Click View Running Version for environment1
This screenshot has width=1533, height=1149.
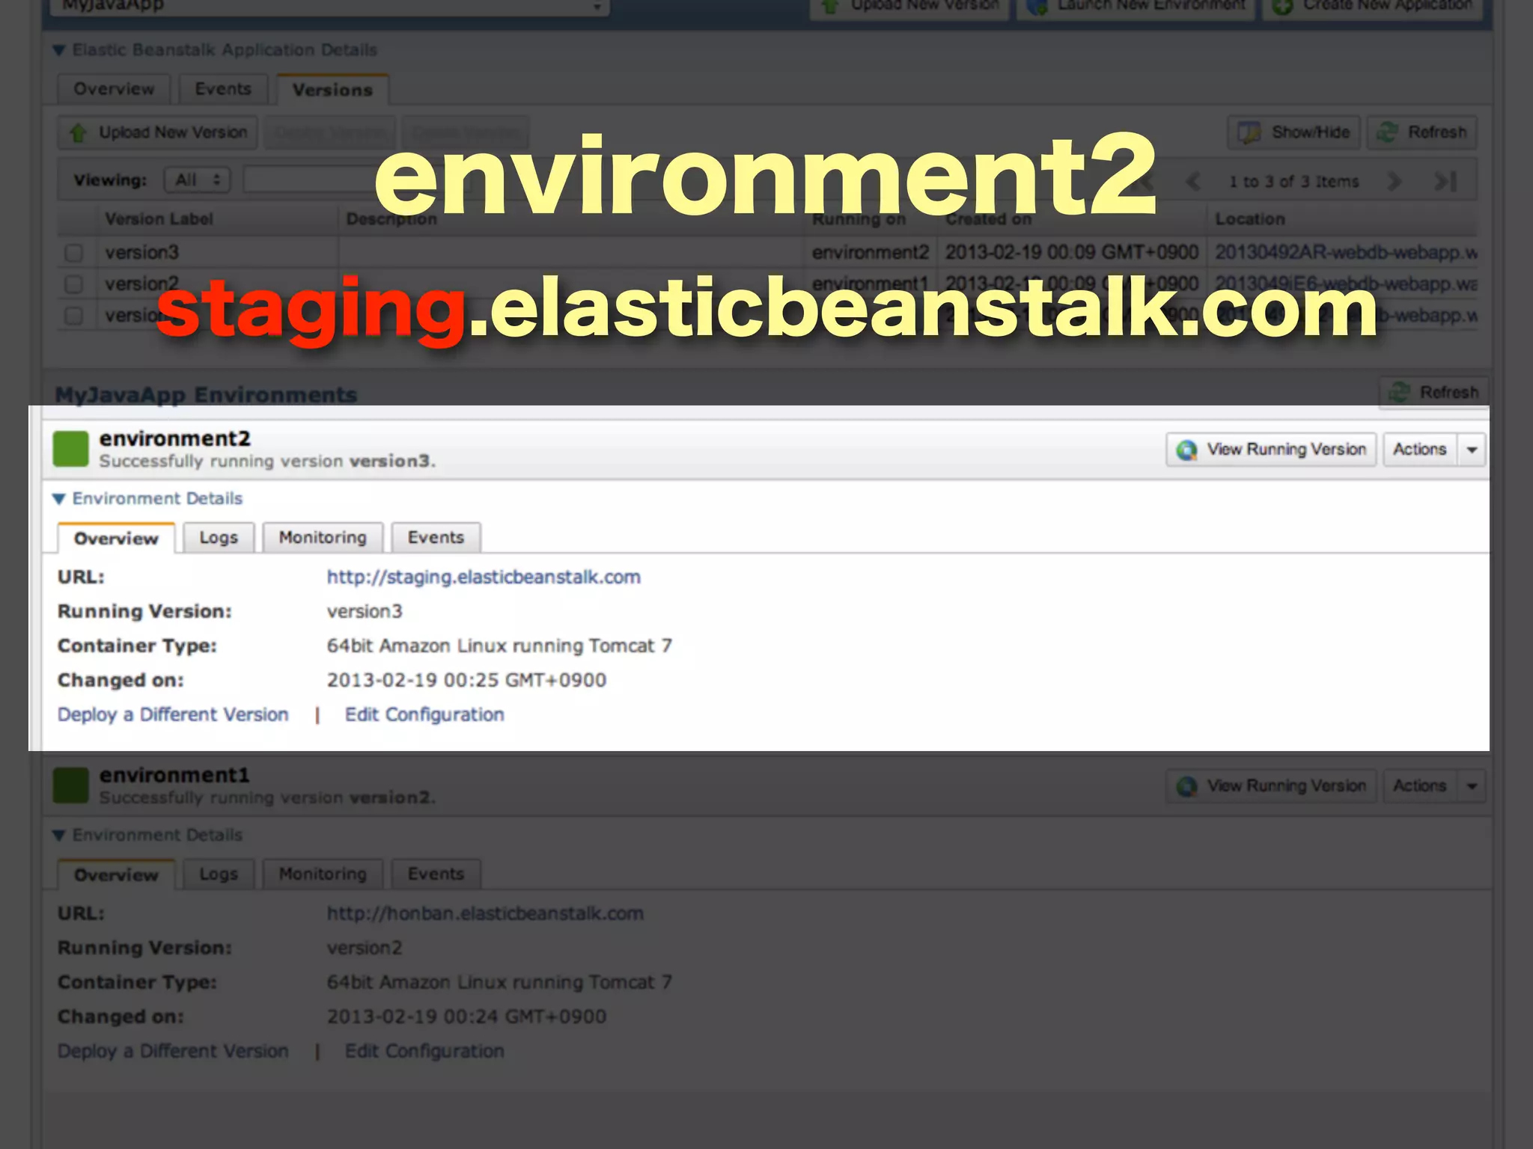pyautogui.click(x=1271, y=786)
